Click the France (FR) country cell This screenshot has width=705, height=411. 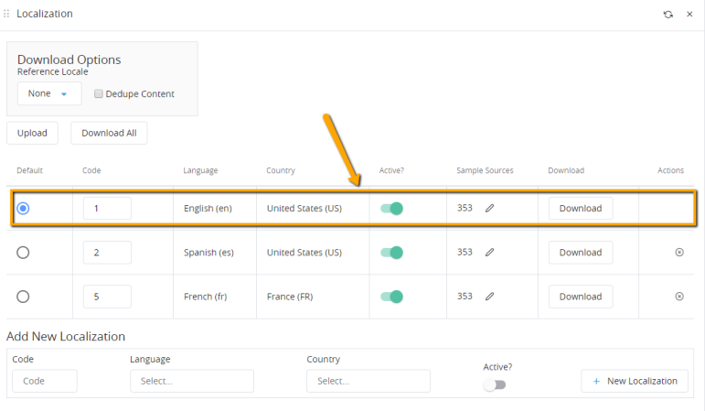pos(290,297)
